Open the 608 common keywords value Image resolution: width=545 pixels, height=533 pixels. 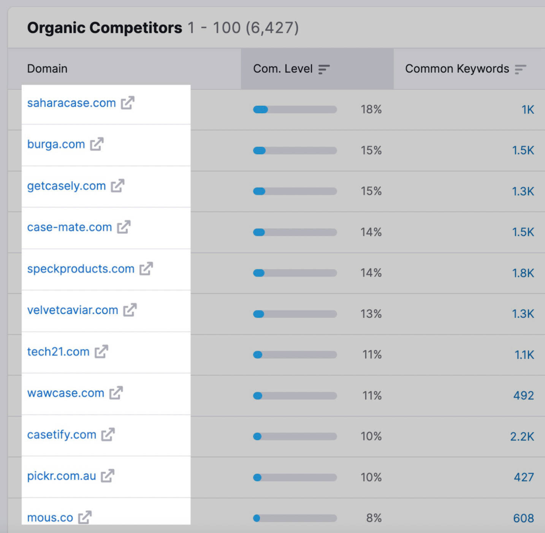click(x=523, y=518)
